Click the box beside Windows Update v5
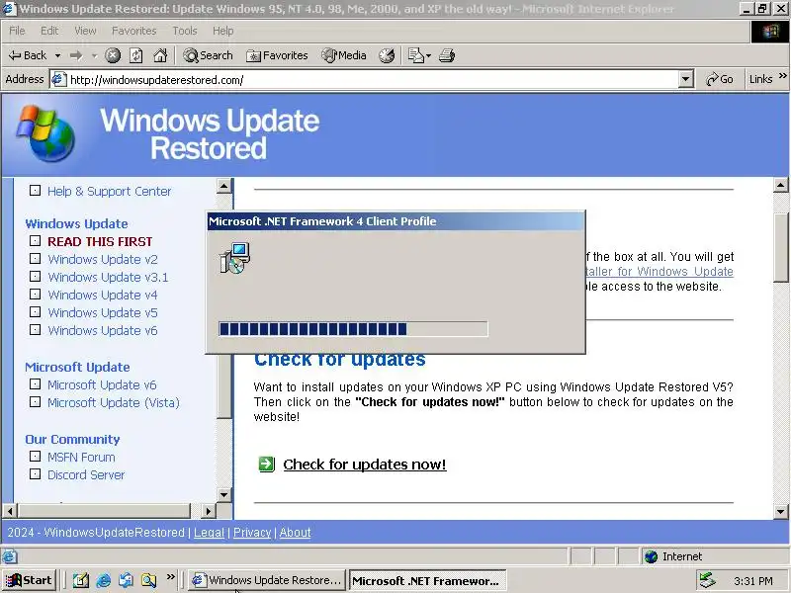 [x=35, y=311]
